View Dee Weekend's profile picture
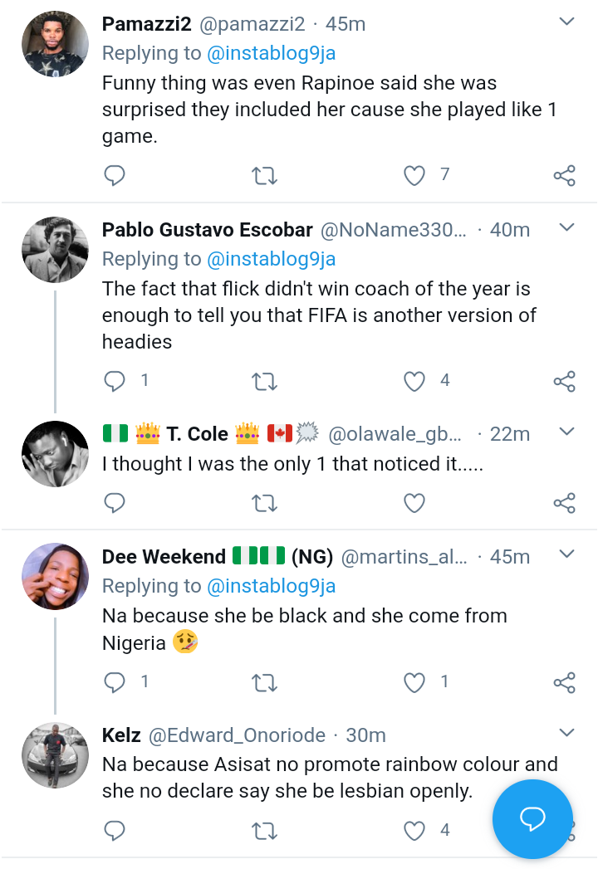 click(55, 577)
